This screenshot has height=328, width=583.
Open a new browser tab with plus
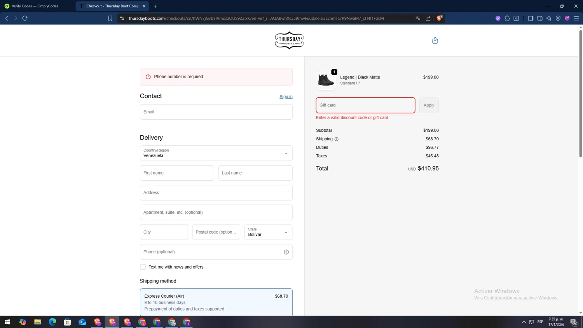coord(155,6)
